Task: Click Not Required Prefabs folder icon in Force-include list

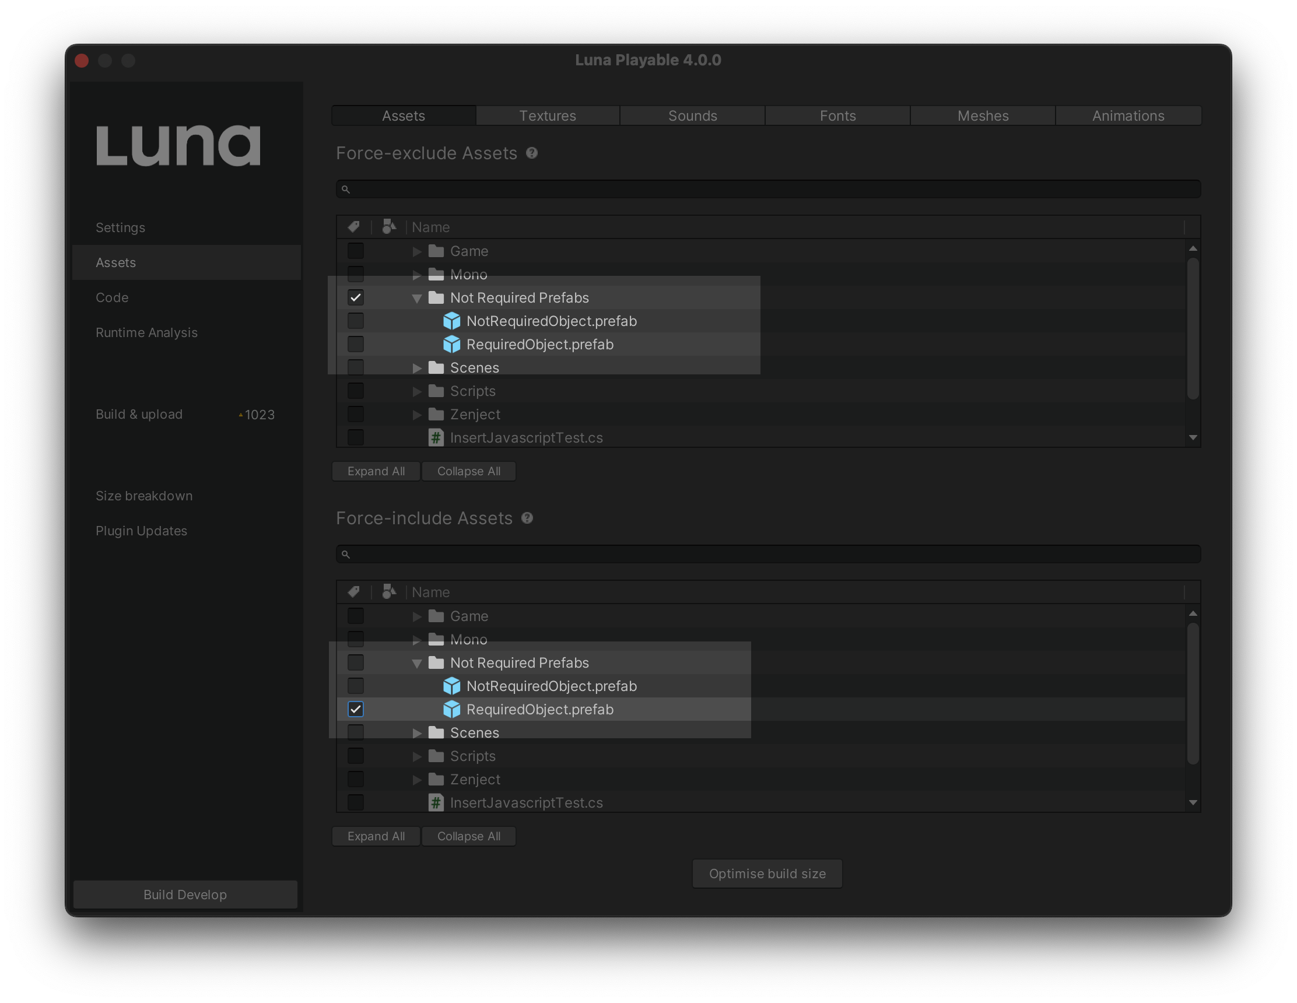Action: (x=436, y=662)
